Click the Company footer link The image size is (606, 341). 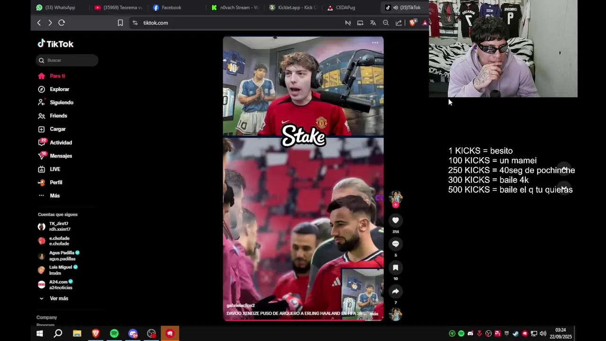point(46,317)
